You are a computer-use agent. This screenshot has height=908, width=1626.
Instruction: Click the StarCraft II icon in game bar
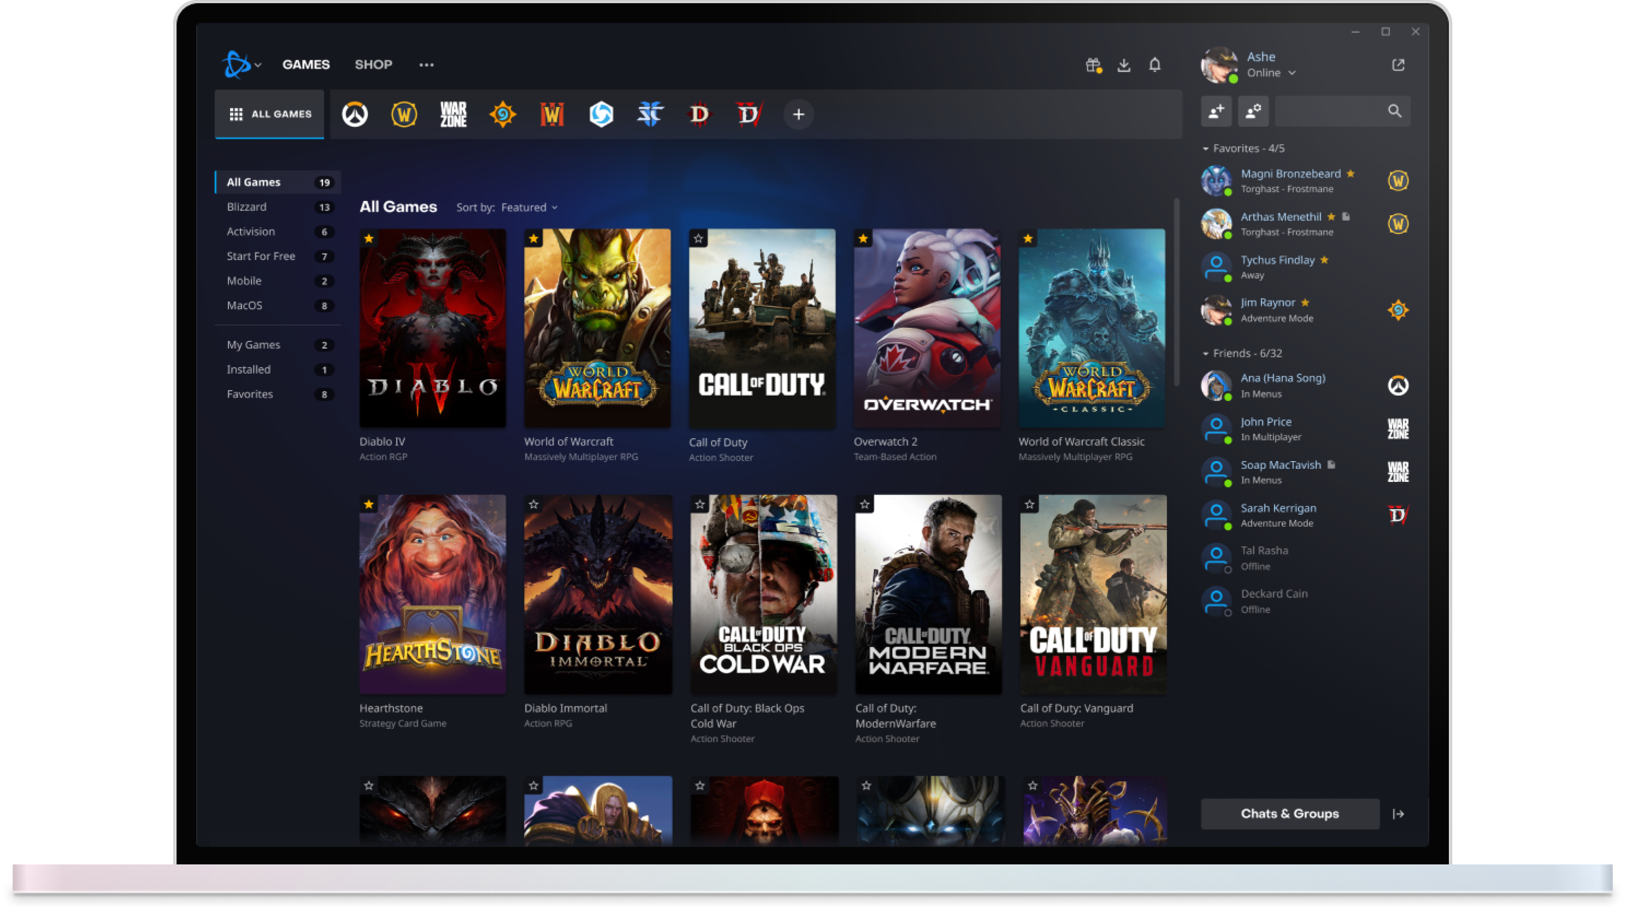(x=650, y=114)
